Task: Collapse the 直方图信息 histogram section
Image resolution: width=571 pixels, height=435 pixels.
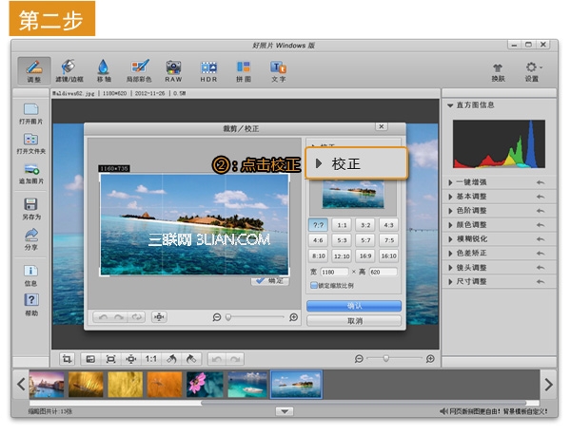Action: [450, 105]
